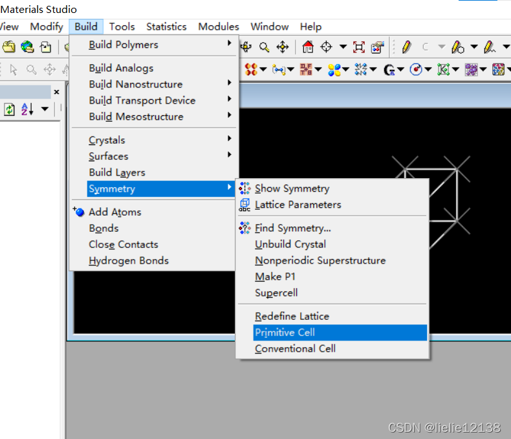Select the greyed four-arrow move tool on second row
The height and width of the screenshot is (439, 511).
50,69
